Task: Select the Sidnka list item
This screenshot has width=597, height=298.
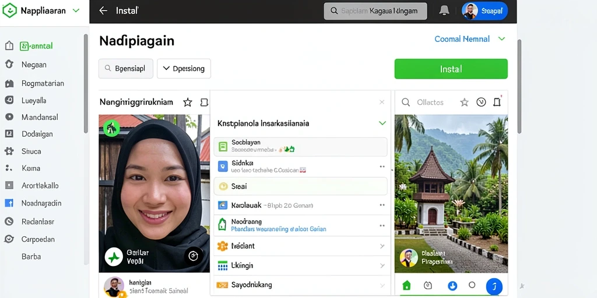Action: [x=300, y=166]
